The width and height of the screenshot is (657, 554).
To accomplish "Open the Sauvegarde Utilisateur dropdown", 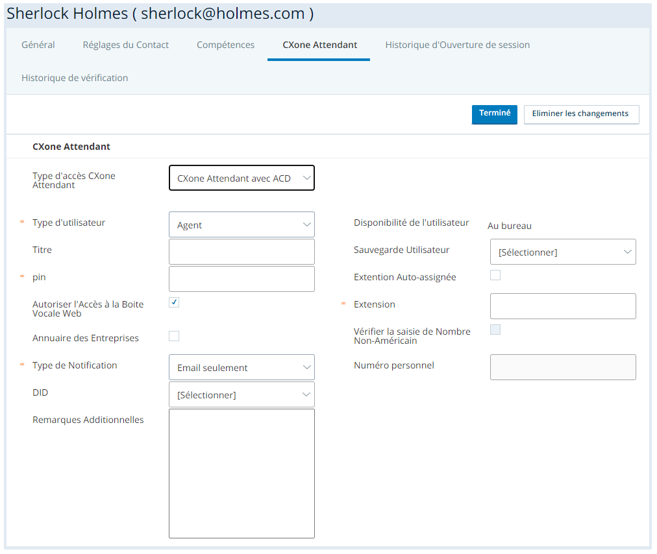I will coord(563,252).
